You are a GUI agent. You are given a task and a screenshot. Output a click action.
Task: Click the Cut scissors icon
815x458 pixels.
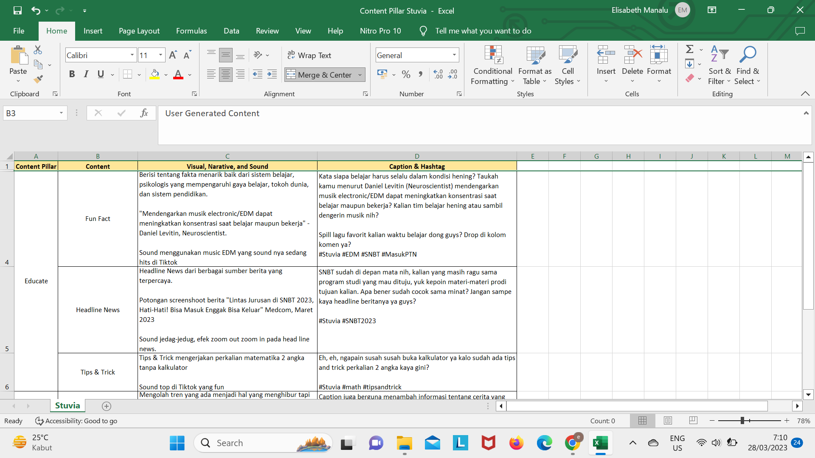pos(38,50)
